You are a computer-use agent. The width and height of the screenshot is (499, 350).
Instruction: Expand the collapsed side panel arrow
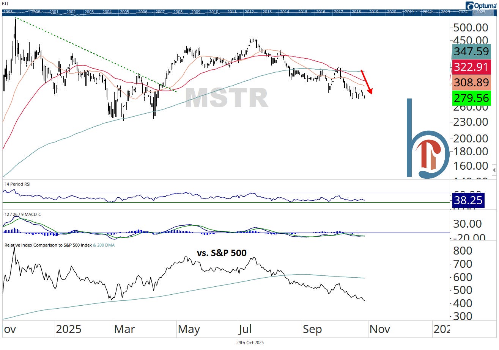coord(494,170)
